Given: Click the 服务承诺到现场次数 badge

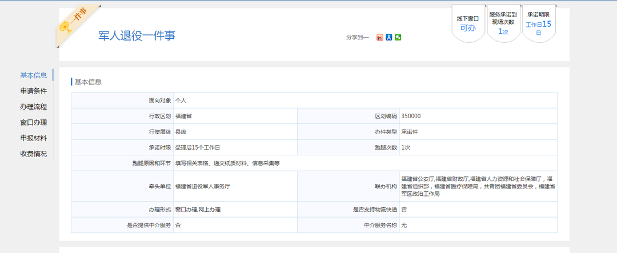Looking at the screenshot, I should pyautogui.click(x=503, y=23).
